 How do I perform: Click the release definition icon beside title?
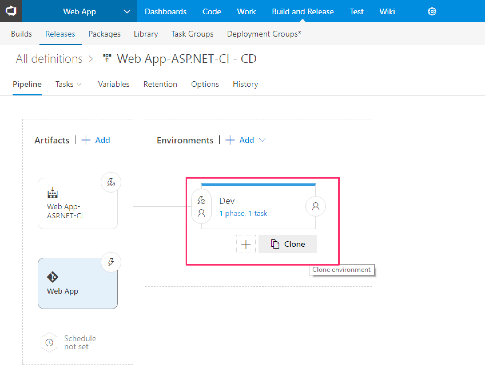point(107,58)
